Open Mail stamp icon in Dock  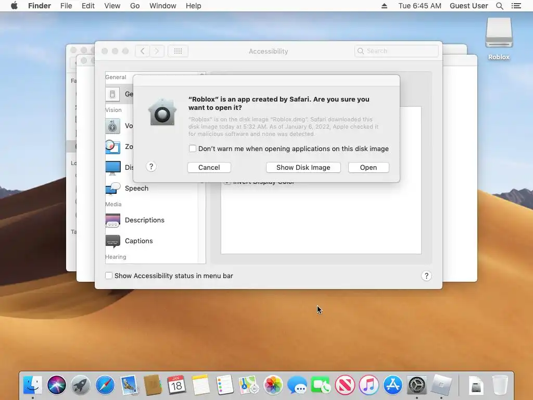click(x=129, y=385)
